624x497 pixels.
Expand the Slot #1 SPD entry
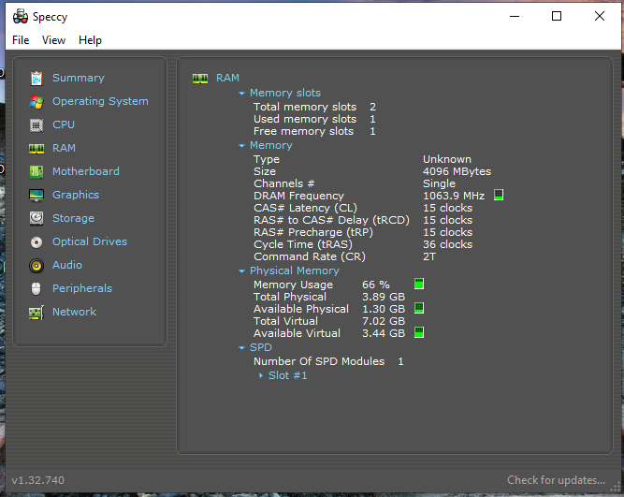click(261, 376)
